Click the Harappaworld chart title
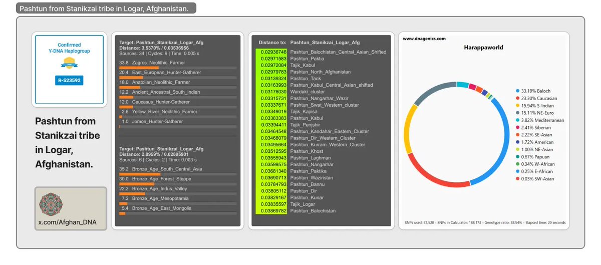Image resolution: width=601 pixels, height=265 pixels. pos(483,48)
